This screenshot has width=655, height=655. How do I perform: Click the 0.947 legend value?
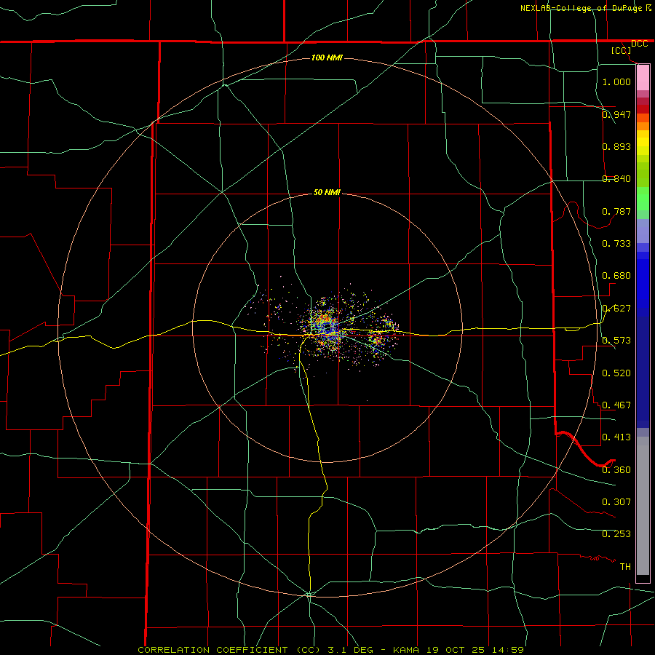(x=616, y=114)
